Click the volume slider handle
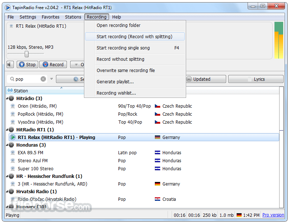The height and width of the screenshot is (223, 289). pyautogui.click(x=27, y=54)
